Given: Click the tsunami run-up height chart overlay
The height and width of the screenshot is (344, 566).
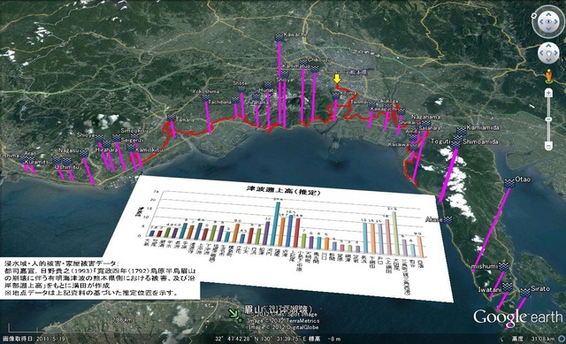Looking at the screenshot, I should tap(279, 238).
